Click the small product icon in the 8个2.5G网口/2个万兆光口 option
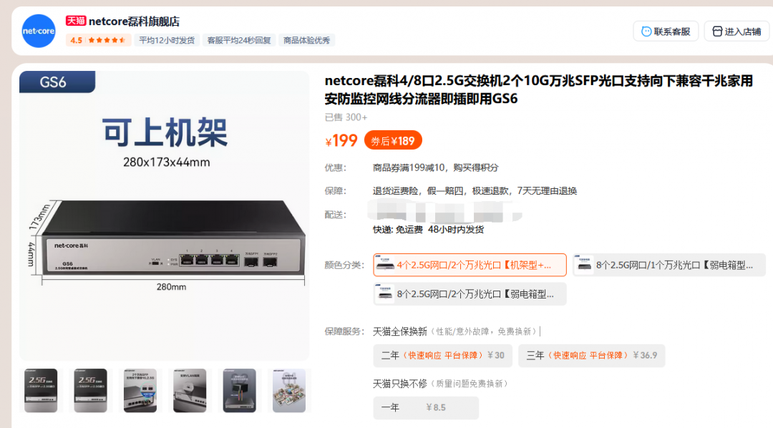 click(x=386, y=294)
